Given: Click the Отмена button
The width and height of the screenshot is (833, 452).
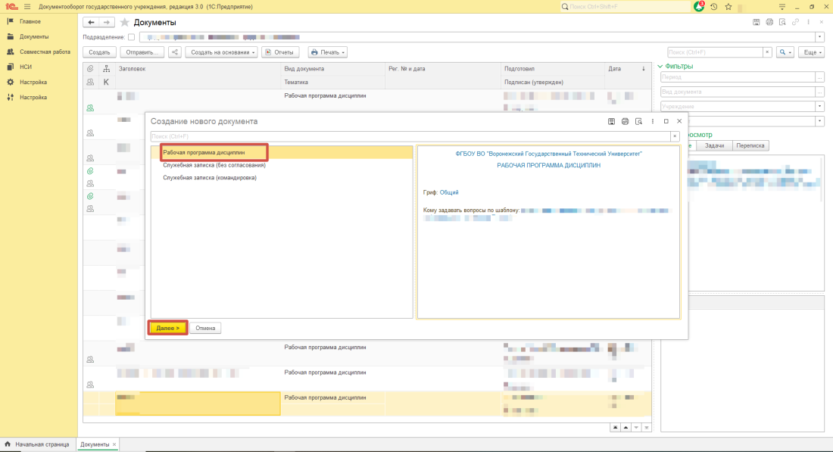Looking at the screenshot, I should [206, 328].
